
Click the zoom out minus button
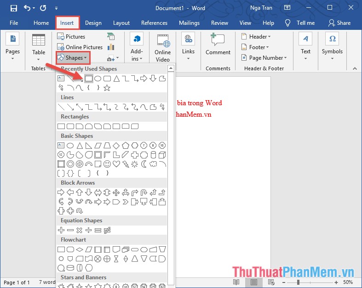284,282
